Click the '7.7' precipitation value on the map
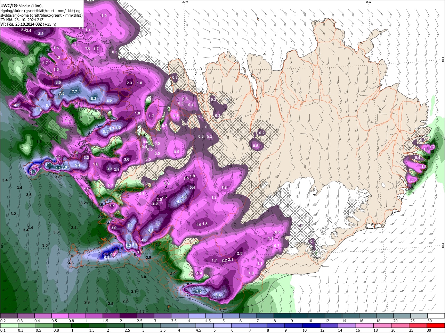This screenshot has height=333, width=445. click(x=74, y=92)
